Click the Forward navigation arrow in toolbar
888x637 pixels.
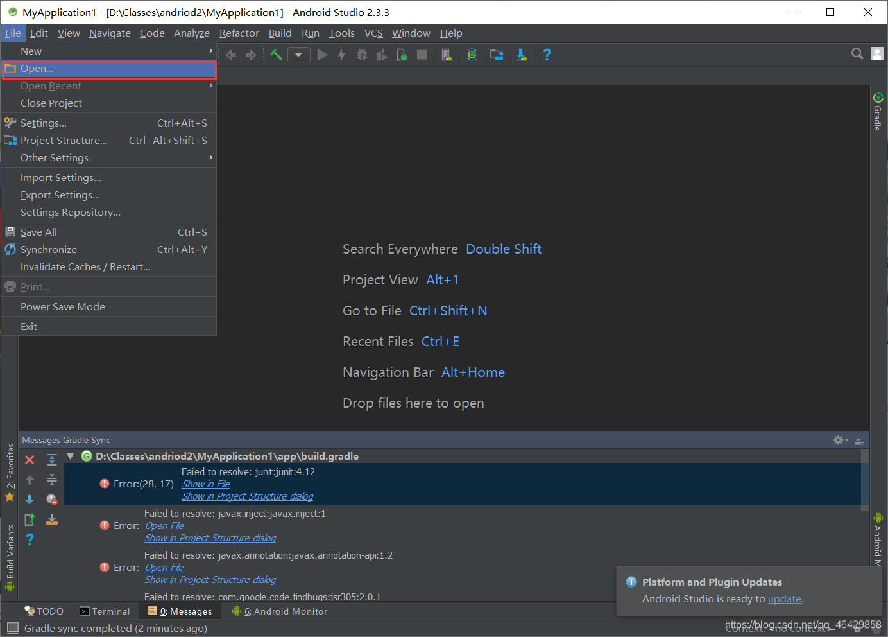coord(251,55)
